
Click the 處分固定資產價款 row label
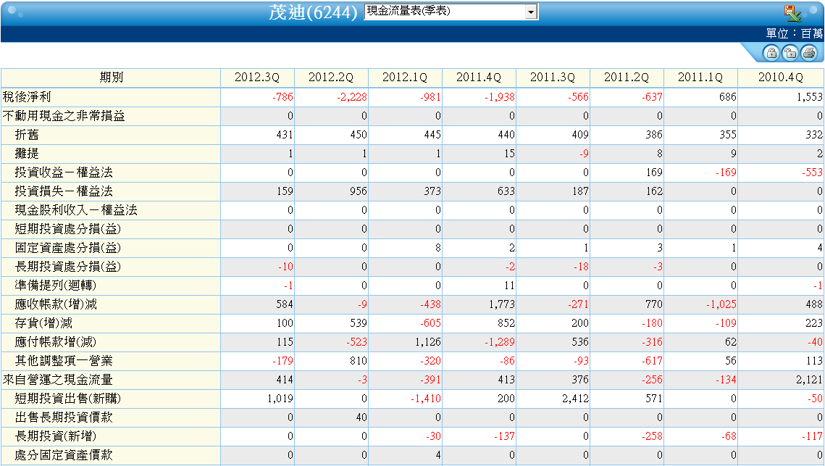(64, 455)
